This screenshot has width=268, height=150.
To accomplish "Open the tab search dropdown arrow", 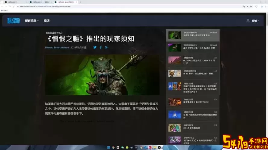I will (x=2, y=2).
